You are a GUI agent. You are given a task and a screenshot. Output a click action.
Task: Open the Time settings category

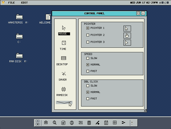tap(63, 45)
